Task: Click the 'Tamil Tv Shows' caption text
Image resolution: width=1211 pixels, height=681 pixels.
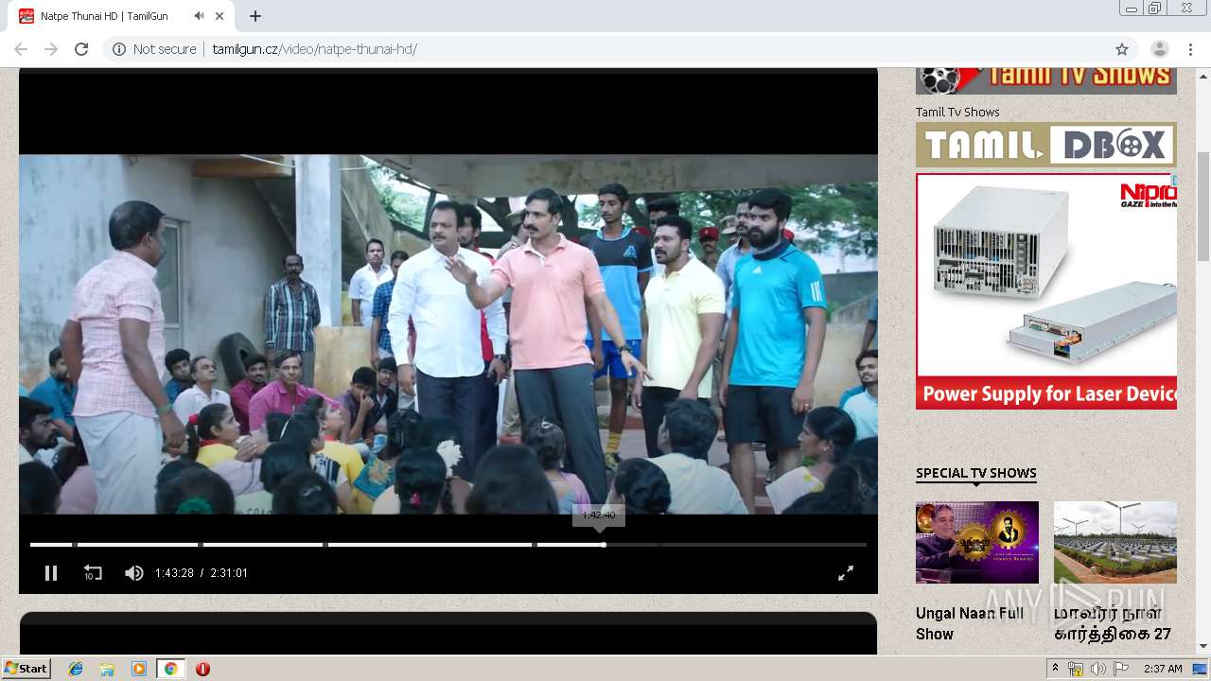Action: pos(957,112)
